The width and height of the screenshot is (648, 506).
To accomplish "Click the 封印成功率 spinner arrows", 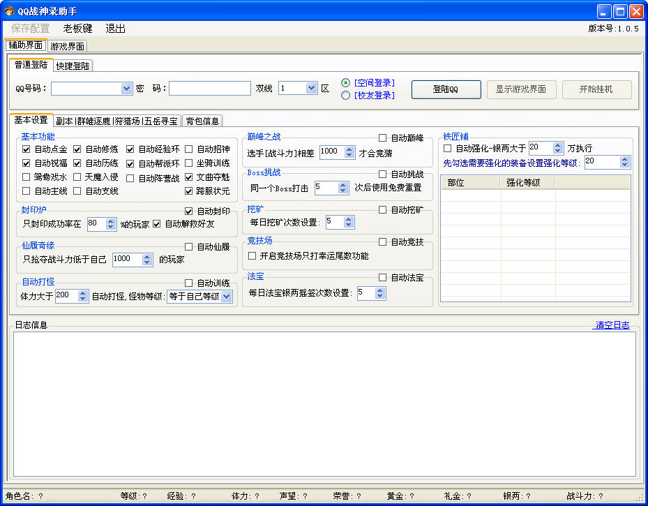I will pyautogui.click(x=111, y=224).
